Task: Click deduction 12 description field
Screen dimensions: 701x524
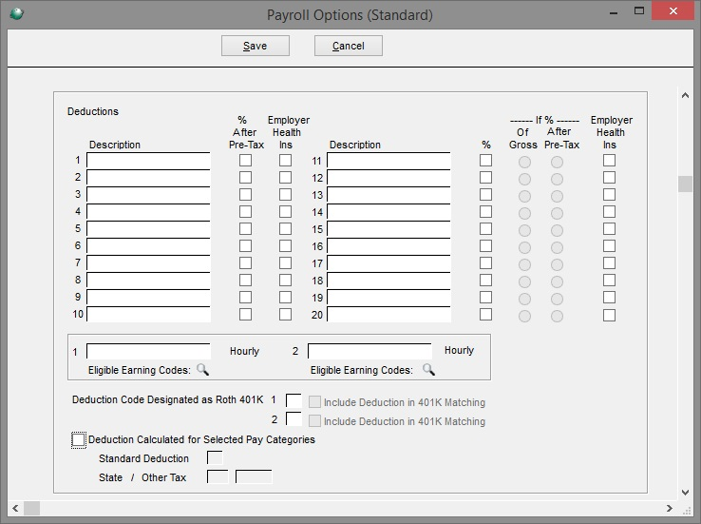Action: click(x=388, y=178)
